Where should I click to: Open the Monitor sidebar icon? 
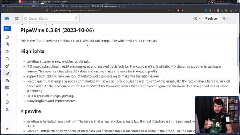7,88
